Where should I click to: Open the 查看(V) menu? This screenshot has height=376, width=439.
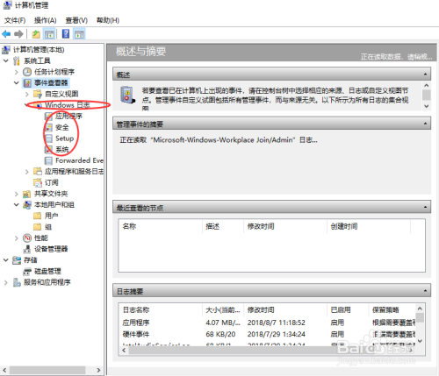click(x=76, y=20)
